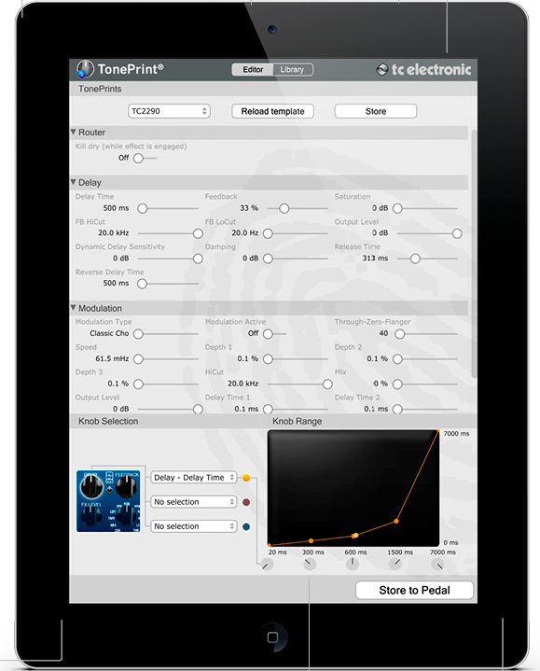Click the tc electronic logo

pyautogui.click(x=423, y=69)
